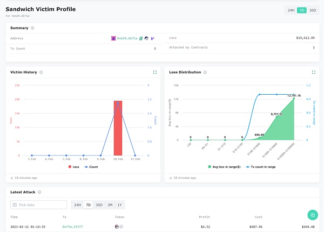Open the Pick date picker field

[x=39, y=205]
